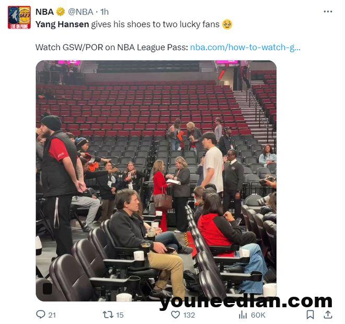Open the nba.com how-to-watch link

click(245, 47)
